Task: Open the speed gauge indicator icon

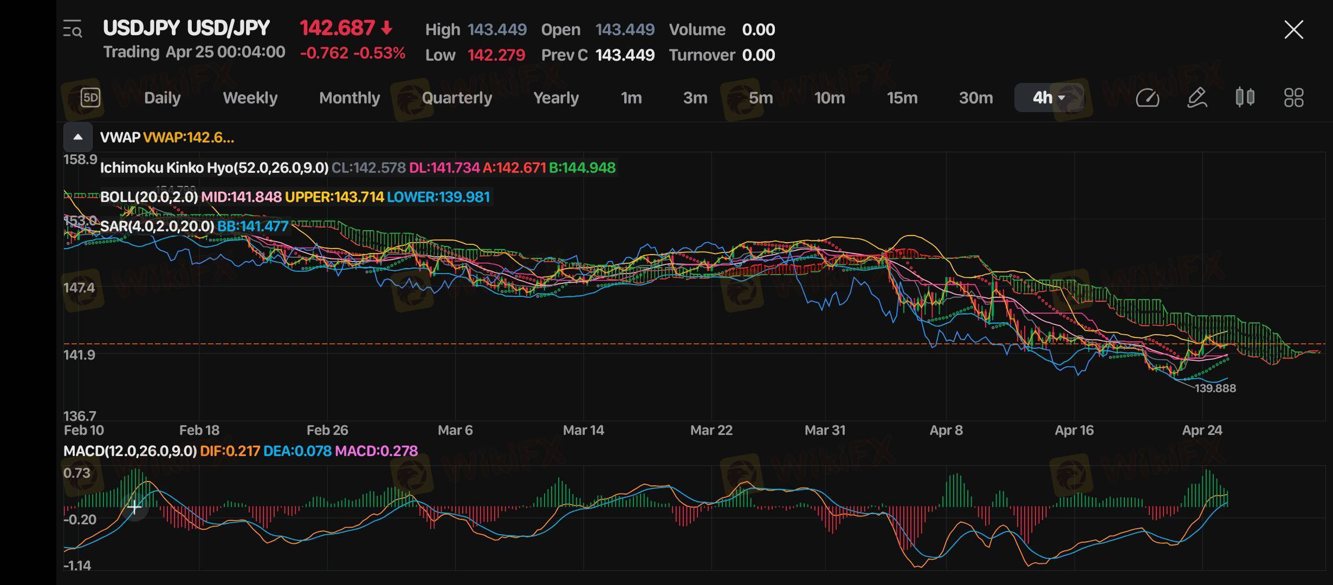Action: (x=1147, y=98)
